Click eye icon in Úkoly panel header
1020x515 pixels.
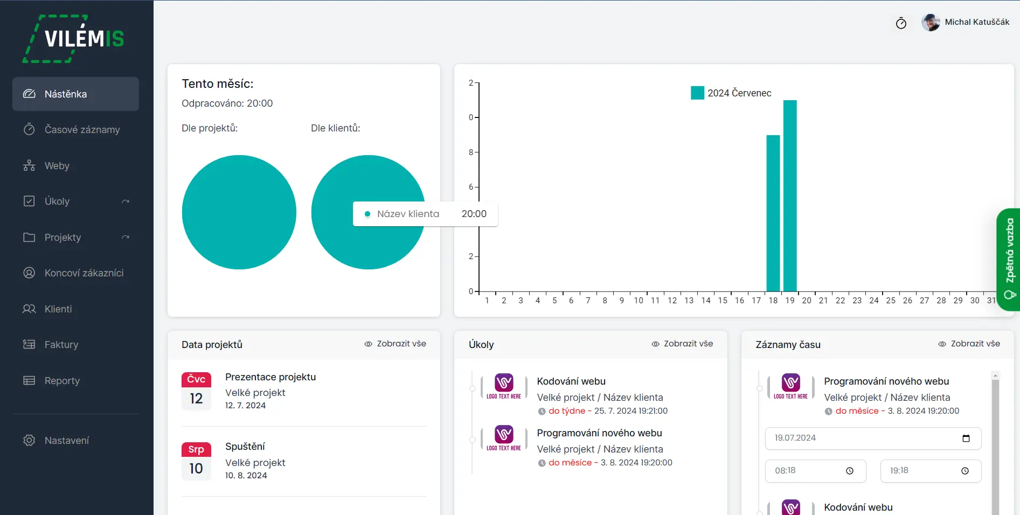656,344
